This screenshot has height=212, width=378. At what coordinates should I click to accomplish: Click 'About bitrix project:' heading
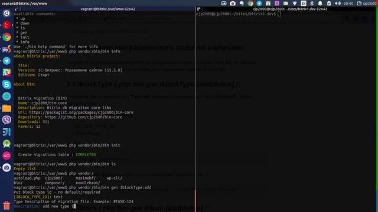(37, 56)
